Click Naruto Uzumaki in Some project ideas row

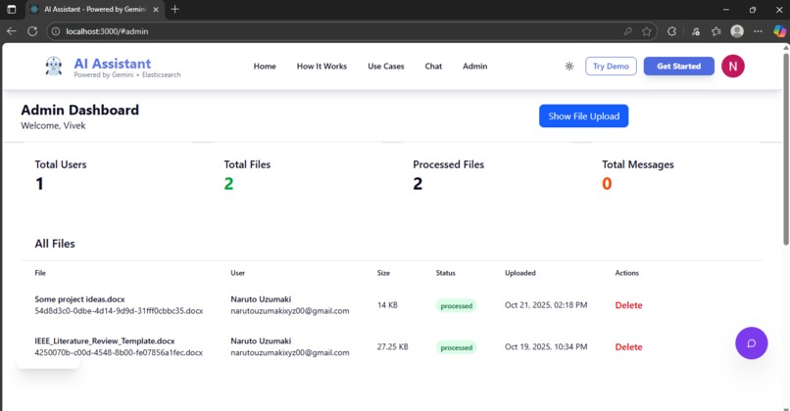click(x=261, y=299)
